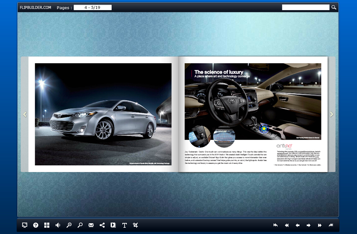Viewport: 357px width, 234px height.
Task: Flip to previous page using left side chevron
Action: tap(25, 114)
